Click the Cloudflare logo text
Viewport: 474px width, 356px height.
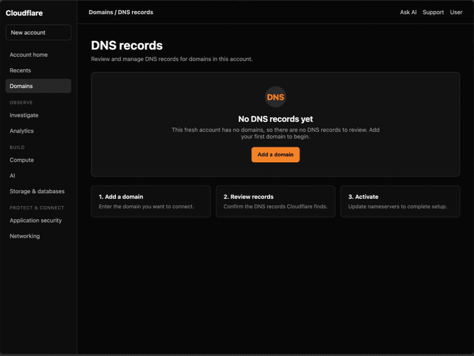click(24, 13)
